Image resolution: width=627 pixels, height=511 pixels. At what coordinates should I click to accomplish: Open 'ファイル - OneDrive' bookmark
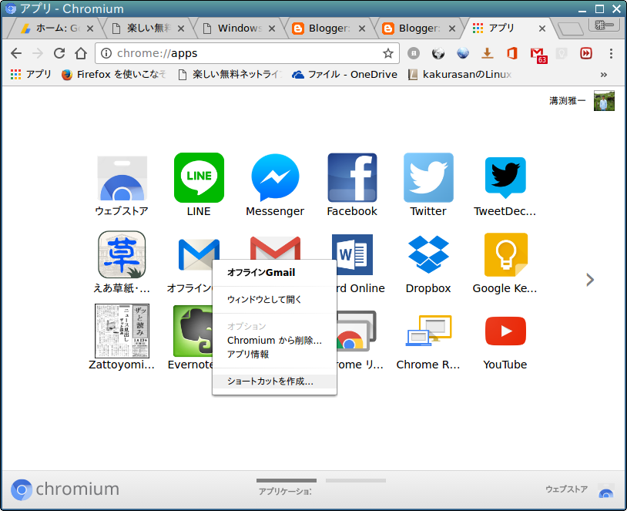click(x=344, y=75)
